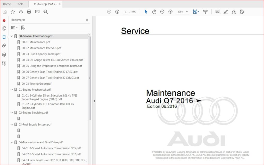Collapse the 01-Engine Mechanical bookmark
This screenshot has width=264, height=165.
pos(12,90)
